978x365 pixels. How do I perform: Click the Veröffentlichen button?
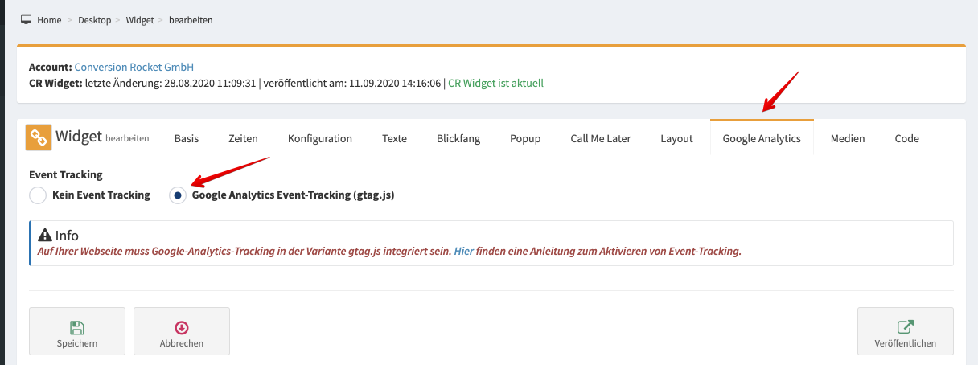pos(906,331)
